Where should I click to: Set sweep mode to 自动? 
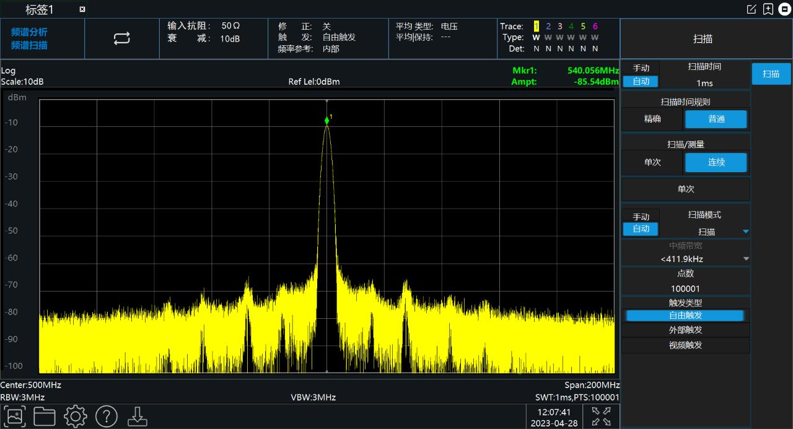(x=641, y=229)
